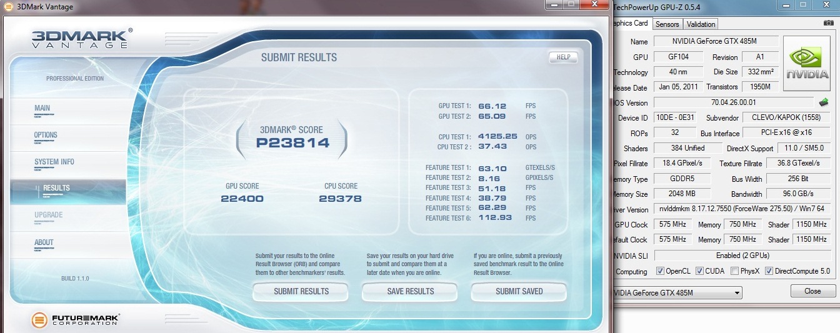Image resolution: width=840 pixels, height=333 pixels.
Task: Click the GPU Test 2 value 65.09
Action: point(492,116)
